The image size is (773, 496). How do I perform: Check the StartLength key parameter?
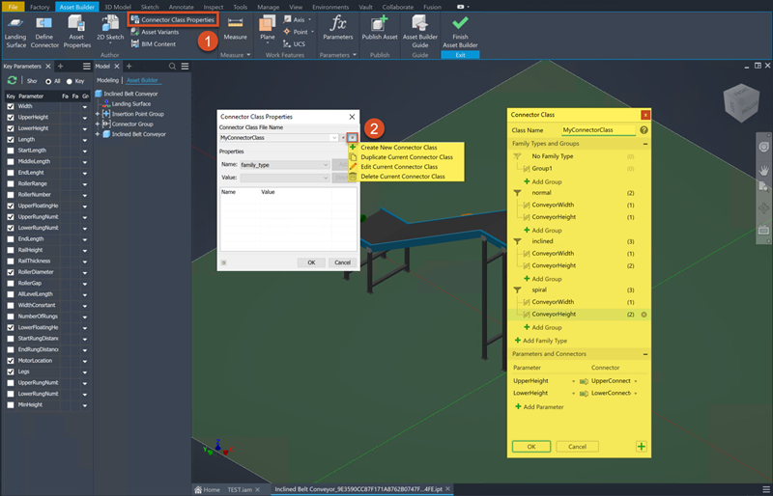tap(11, 151)
